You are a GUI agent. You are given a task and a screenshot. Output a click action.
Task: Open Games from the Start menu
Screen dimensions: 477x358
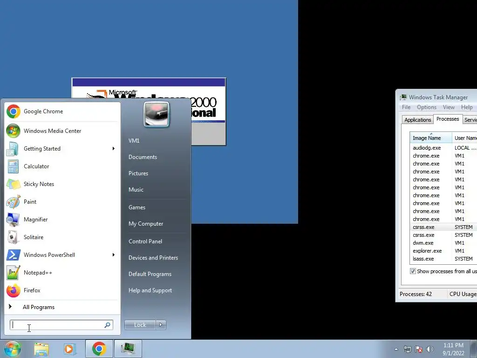(x=137, y=207)
